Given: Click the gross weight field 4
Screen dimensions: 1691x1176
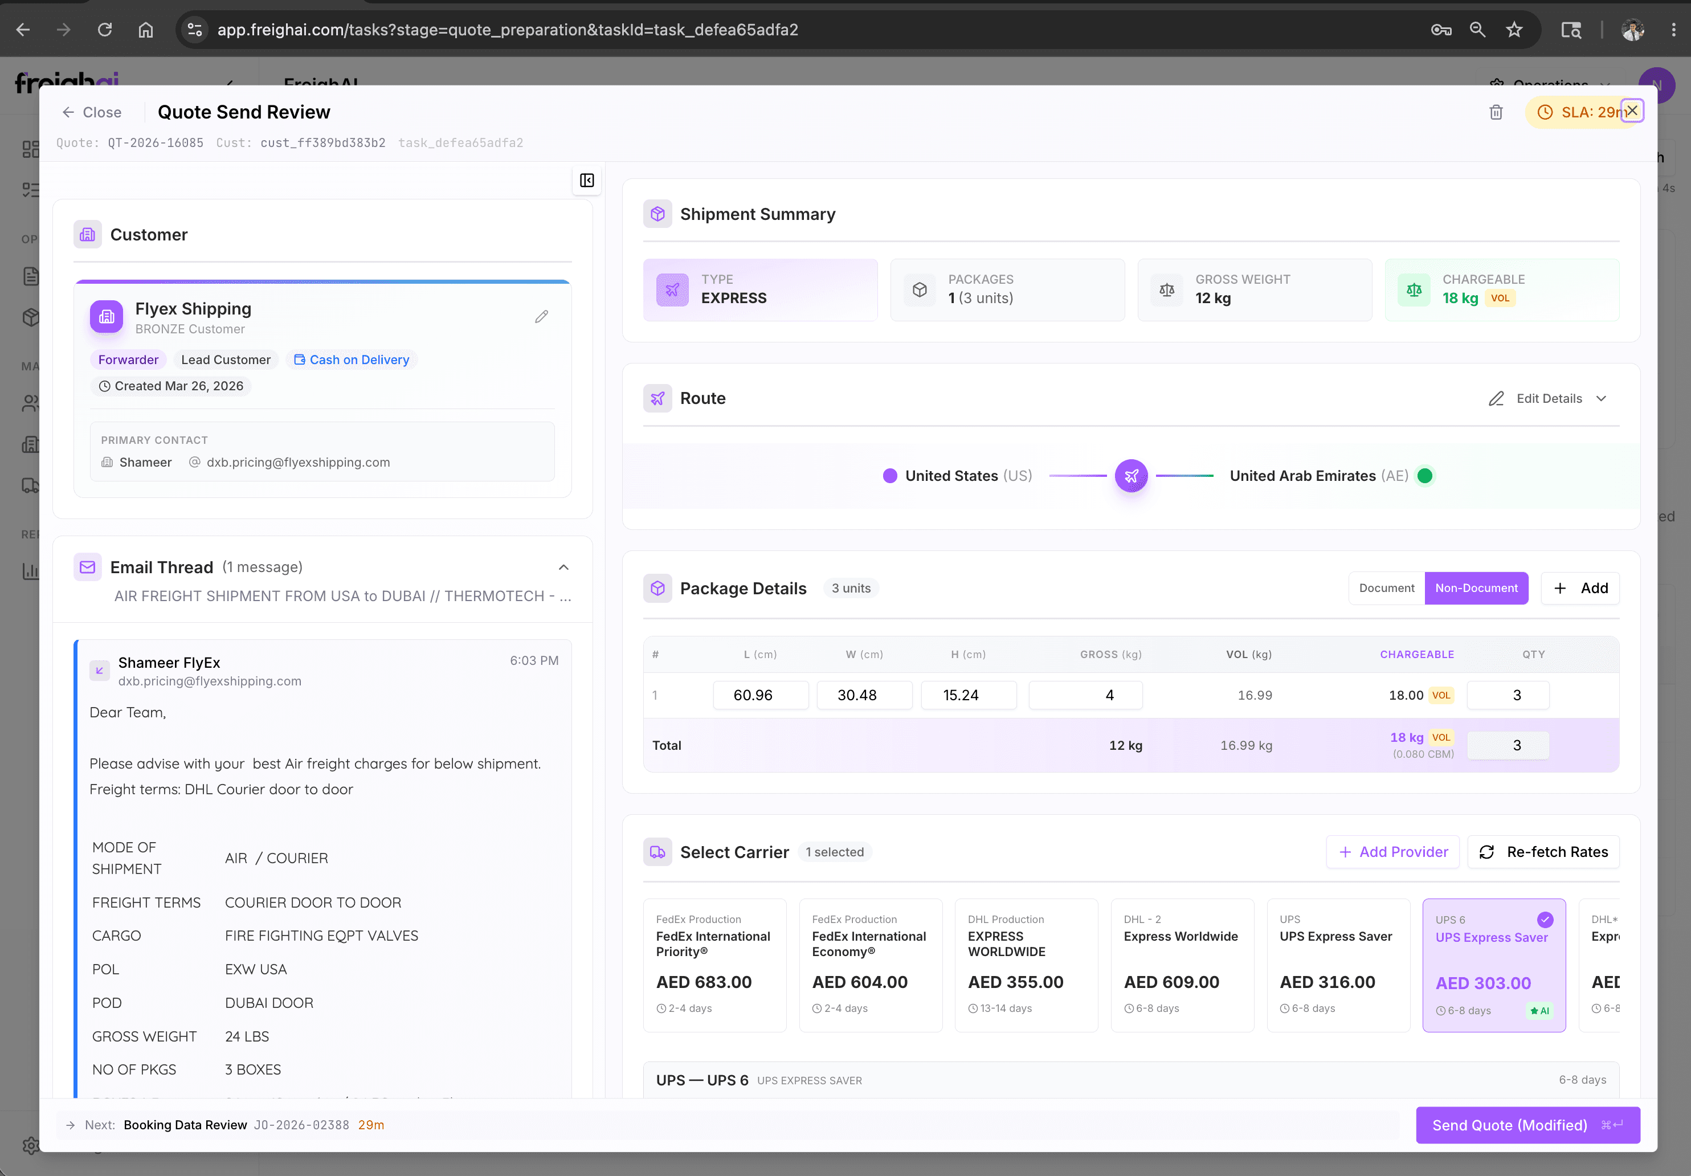Looking at the screenshot, I should 1085,695.
